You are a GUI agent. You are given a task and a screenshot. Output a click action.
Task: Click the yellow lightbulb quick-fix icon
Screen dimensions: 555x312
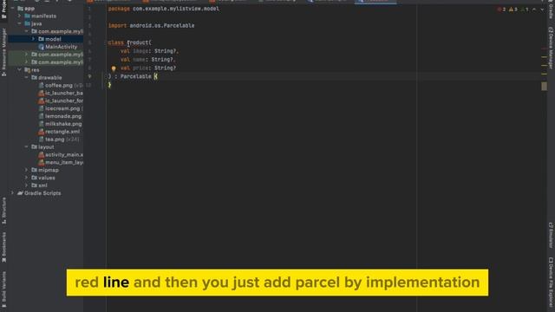point(114,68)
